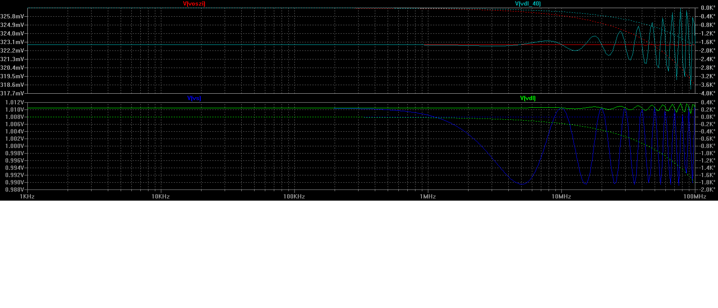718x308 pixels.
Task: Click the 1MHz frequency axis label
Action: 427,196
